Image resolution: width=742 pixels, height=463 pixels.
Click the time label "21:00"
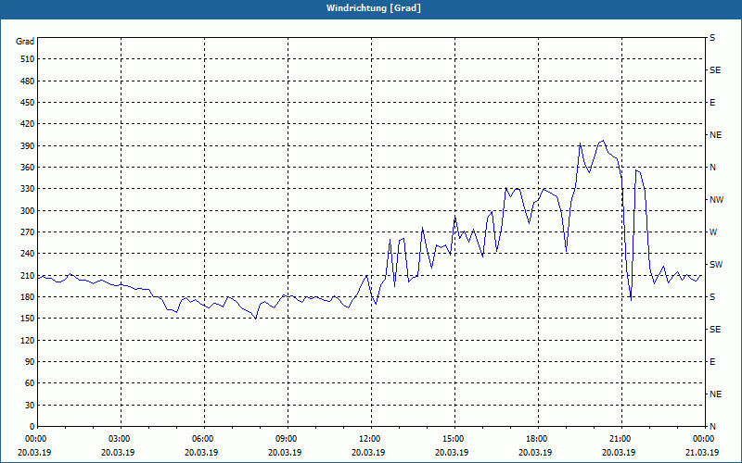coord(621,439)
